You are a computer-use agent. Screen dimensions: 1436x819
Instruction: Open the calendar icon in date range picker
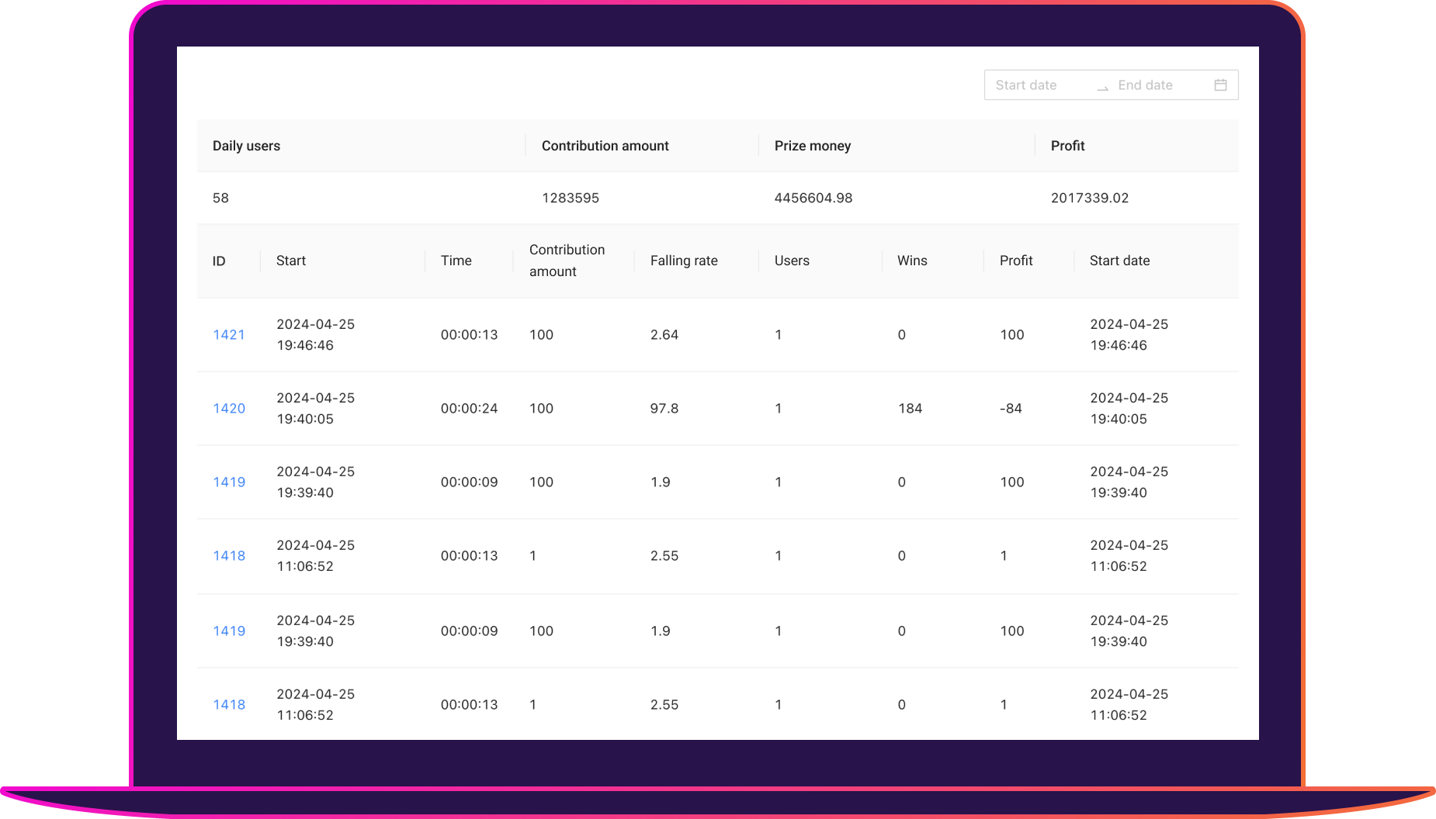point(1220,85)
